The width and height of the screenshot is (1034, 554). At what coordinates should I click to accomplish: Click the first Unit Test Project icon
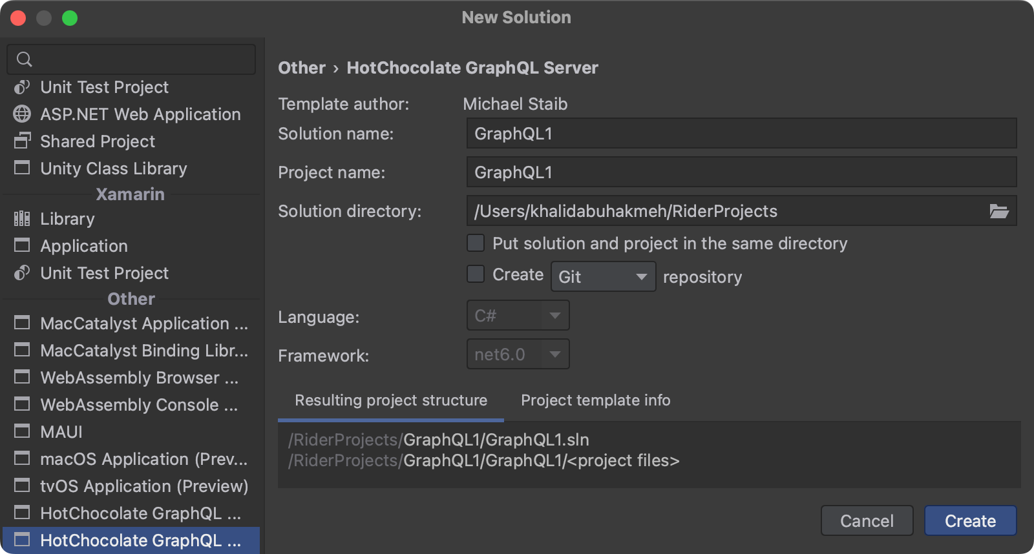[x=22, y=87]
